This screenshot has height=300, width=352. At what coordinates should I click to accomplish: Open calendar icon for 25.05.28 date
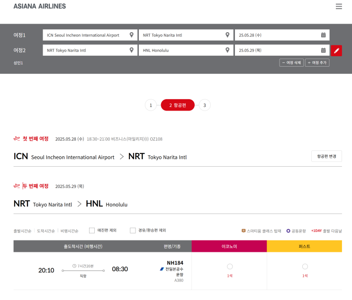coord(323,35)
